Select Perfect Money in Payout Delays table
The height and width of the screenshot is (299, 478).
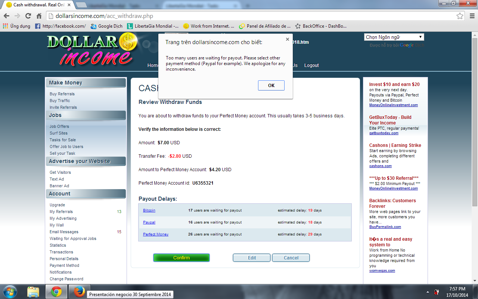pos(156,234)
